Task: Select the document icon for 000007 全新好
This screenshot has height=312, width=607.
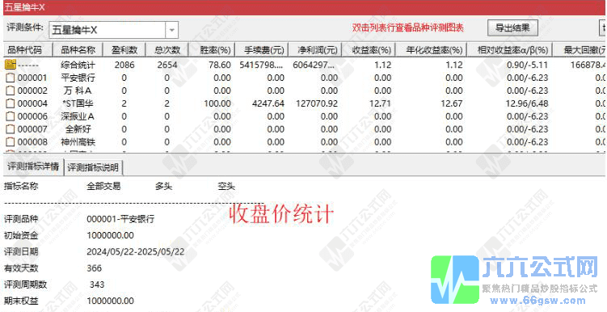Action: (11, 129)
